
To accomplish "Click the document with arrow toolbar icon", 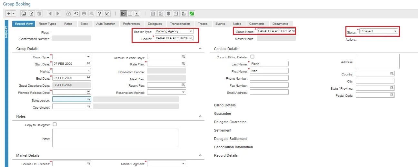I will (x=176, y=14).
